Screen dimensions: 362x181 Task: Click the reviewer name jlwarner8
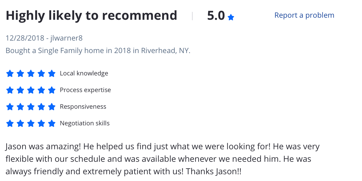(x=66, y=38)
